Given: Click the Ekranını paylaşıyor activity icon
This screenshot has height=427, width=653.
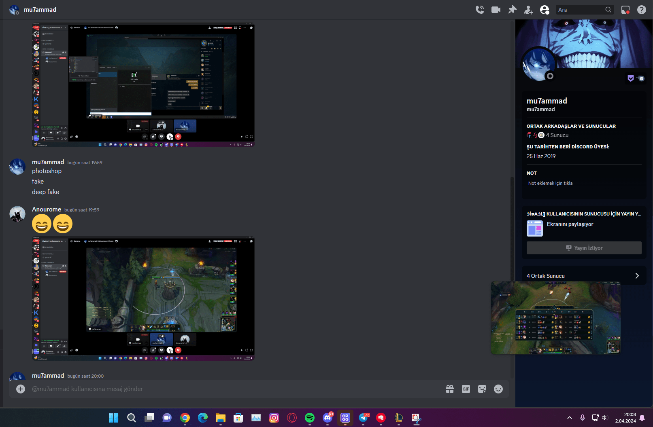Looking at the screenshot, I should pos(535,228).
